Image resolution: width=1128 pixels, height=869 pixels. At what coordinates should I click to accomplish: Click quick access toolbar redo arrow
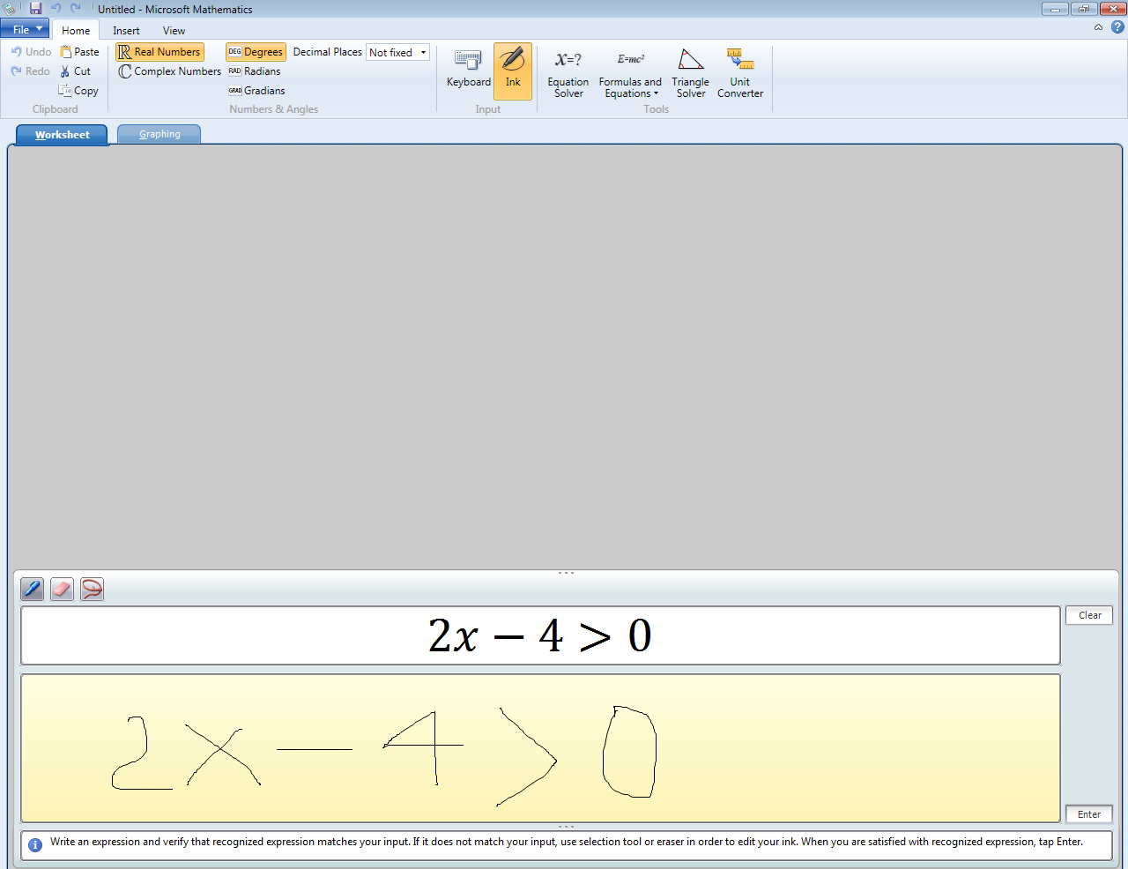76,9
